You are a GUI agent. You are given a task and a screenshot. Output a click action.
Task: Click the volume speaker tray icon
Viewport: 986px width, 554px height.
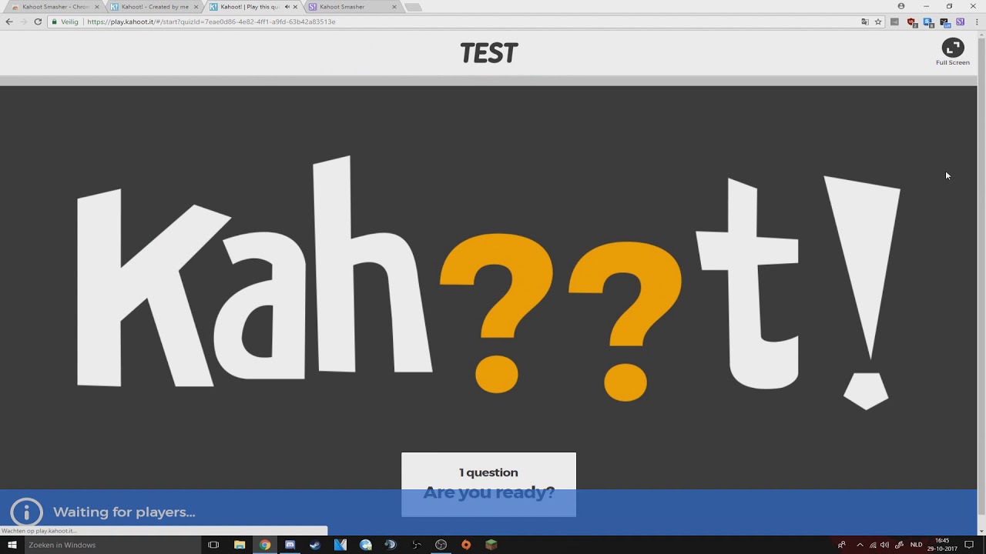point(884,545)
